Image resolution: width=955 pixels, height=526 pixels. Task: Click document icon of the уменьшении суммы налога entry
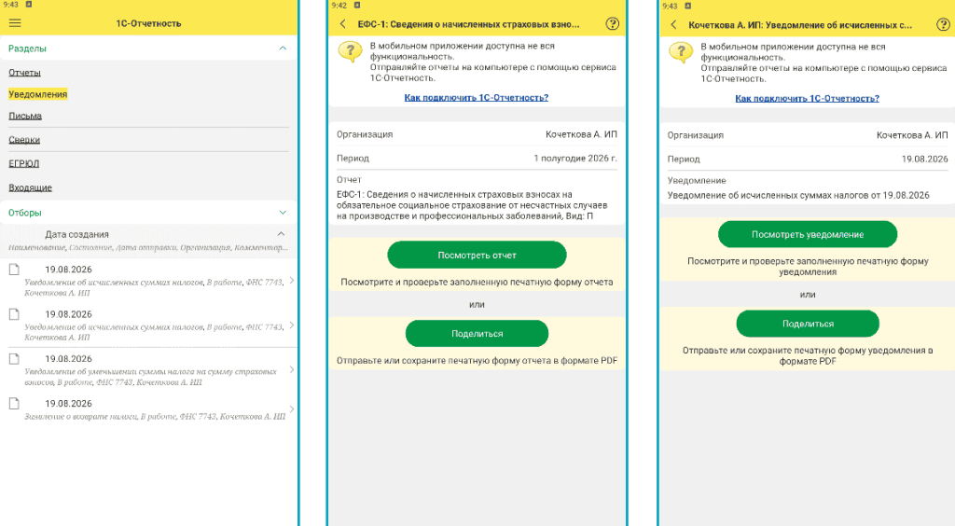[14, 358]
